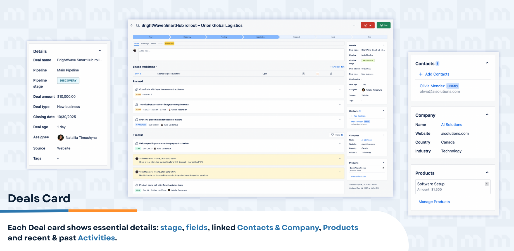Open the three-dots menu next to Lost button
Screen dimensions: 514x251
point(354,25)
